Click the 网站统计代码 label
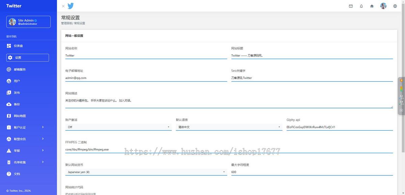The width and height of the screenshot is (405, 195). [x=74, y=187]
